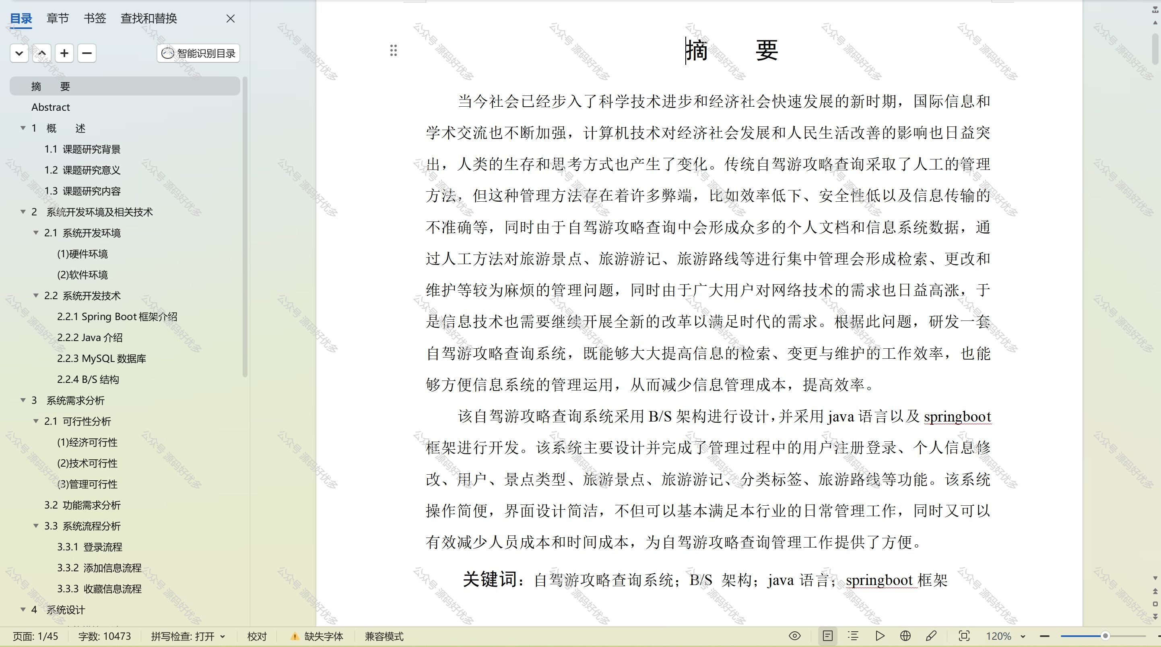Go to 1.3 课题研究内容
This screenshot has width=1161, height=647.
point(82,191)
